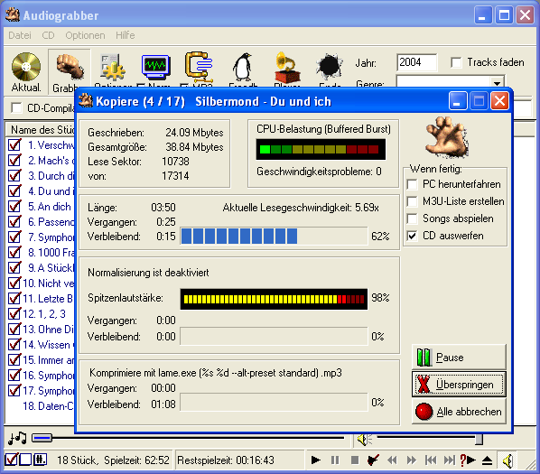The image size is (540, 474).
Task: Enable Songs abspielen checkbox
Action: pyautogui.click(x=412, y=218)
